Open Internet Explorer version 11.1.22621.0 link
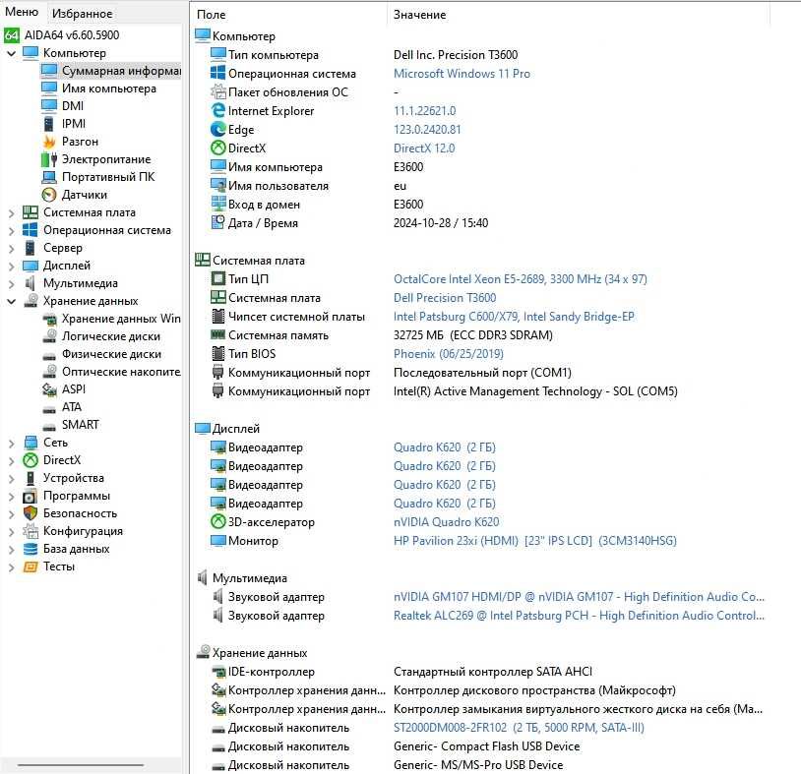801x774 pixels. [x=424, y=111]
